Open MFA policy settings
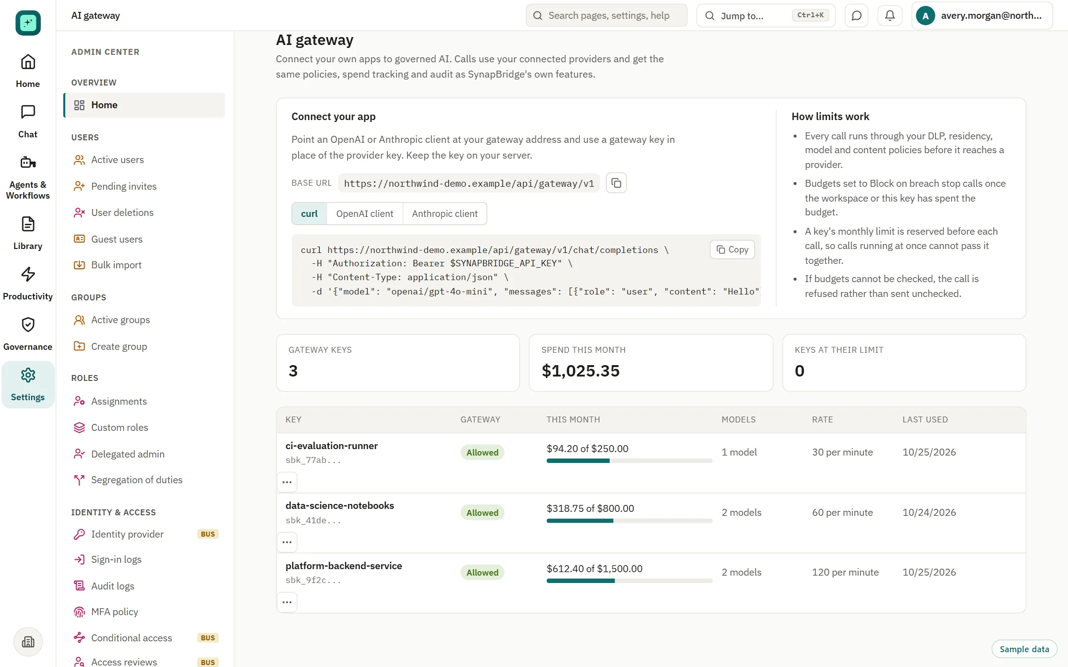 tap(144, 612)
